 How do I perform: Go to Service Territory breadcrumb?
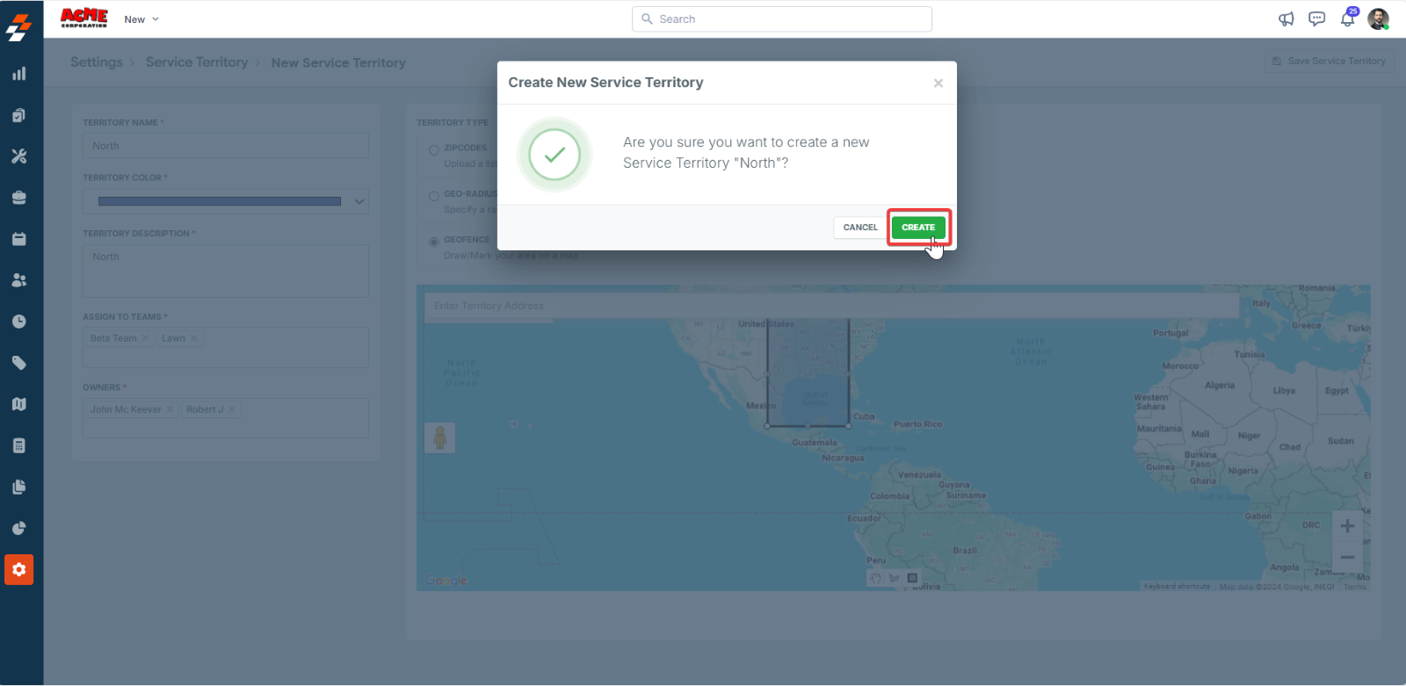coord(197,62)
